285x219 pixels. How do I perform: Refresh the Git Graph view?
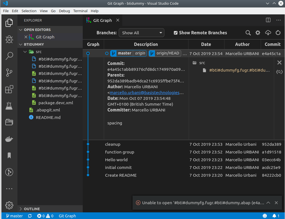click(x=278, y=33)
